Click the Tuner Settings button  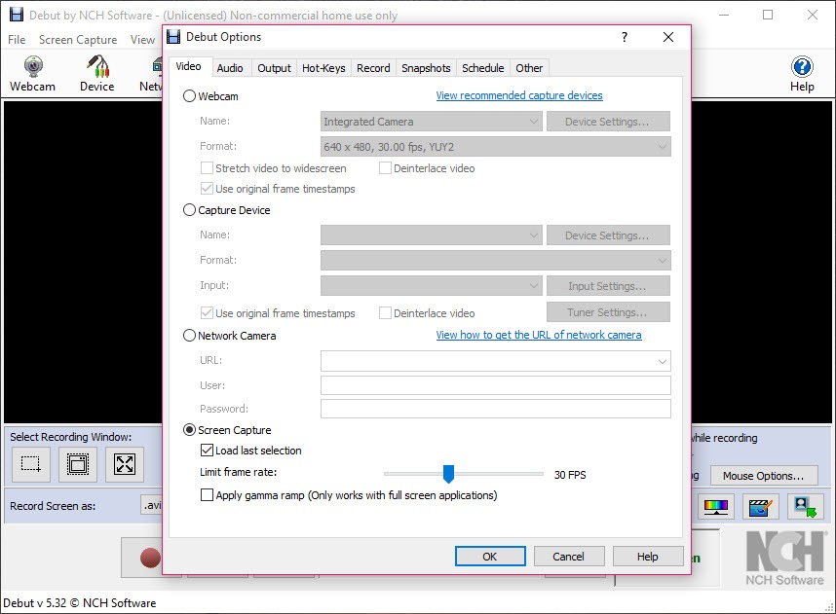pyautogui.click(x=608, y=312)
